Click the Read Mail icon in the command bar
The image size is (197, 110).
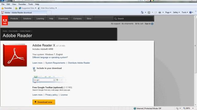point(155,12)
